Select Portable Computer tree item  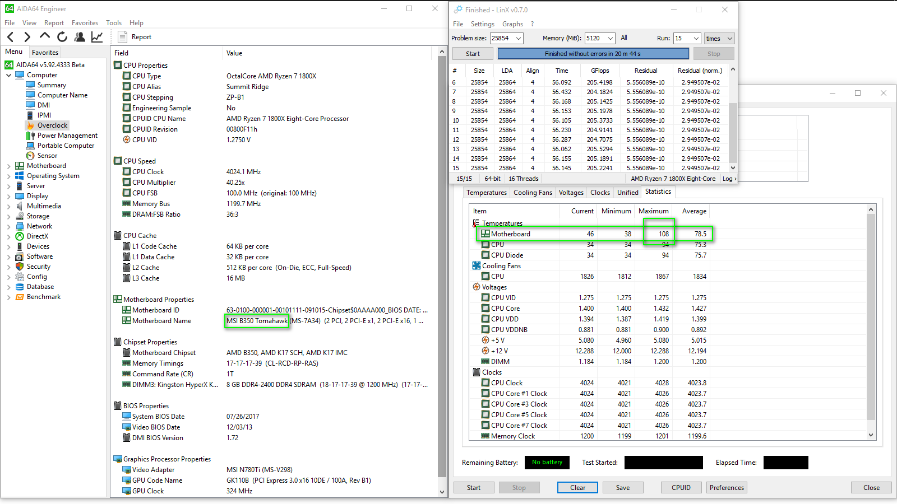tap(66, 146)
